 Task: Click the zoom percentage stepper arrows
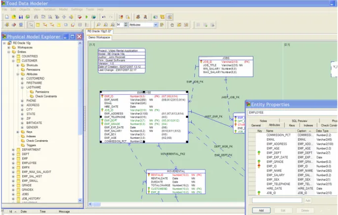click(126, 25)
